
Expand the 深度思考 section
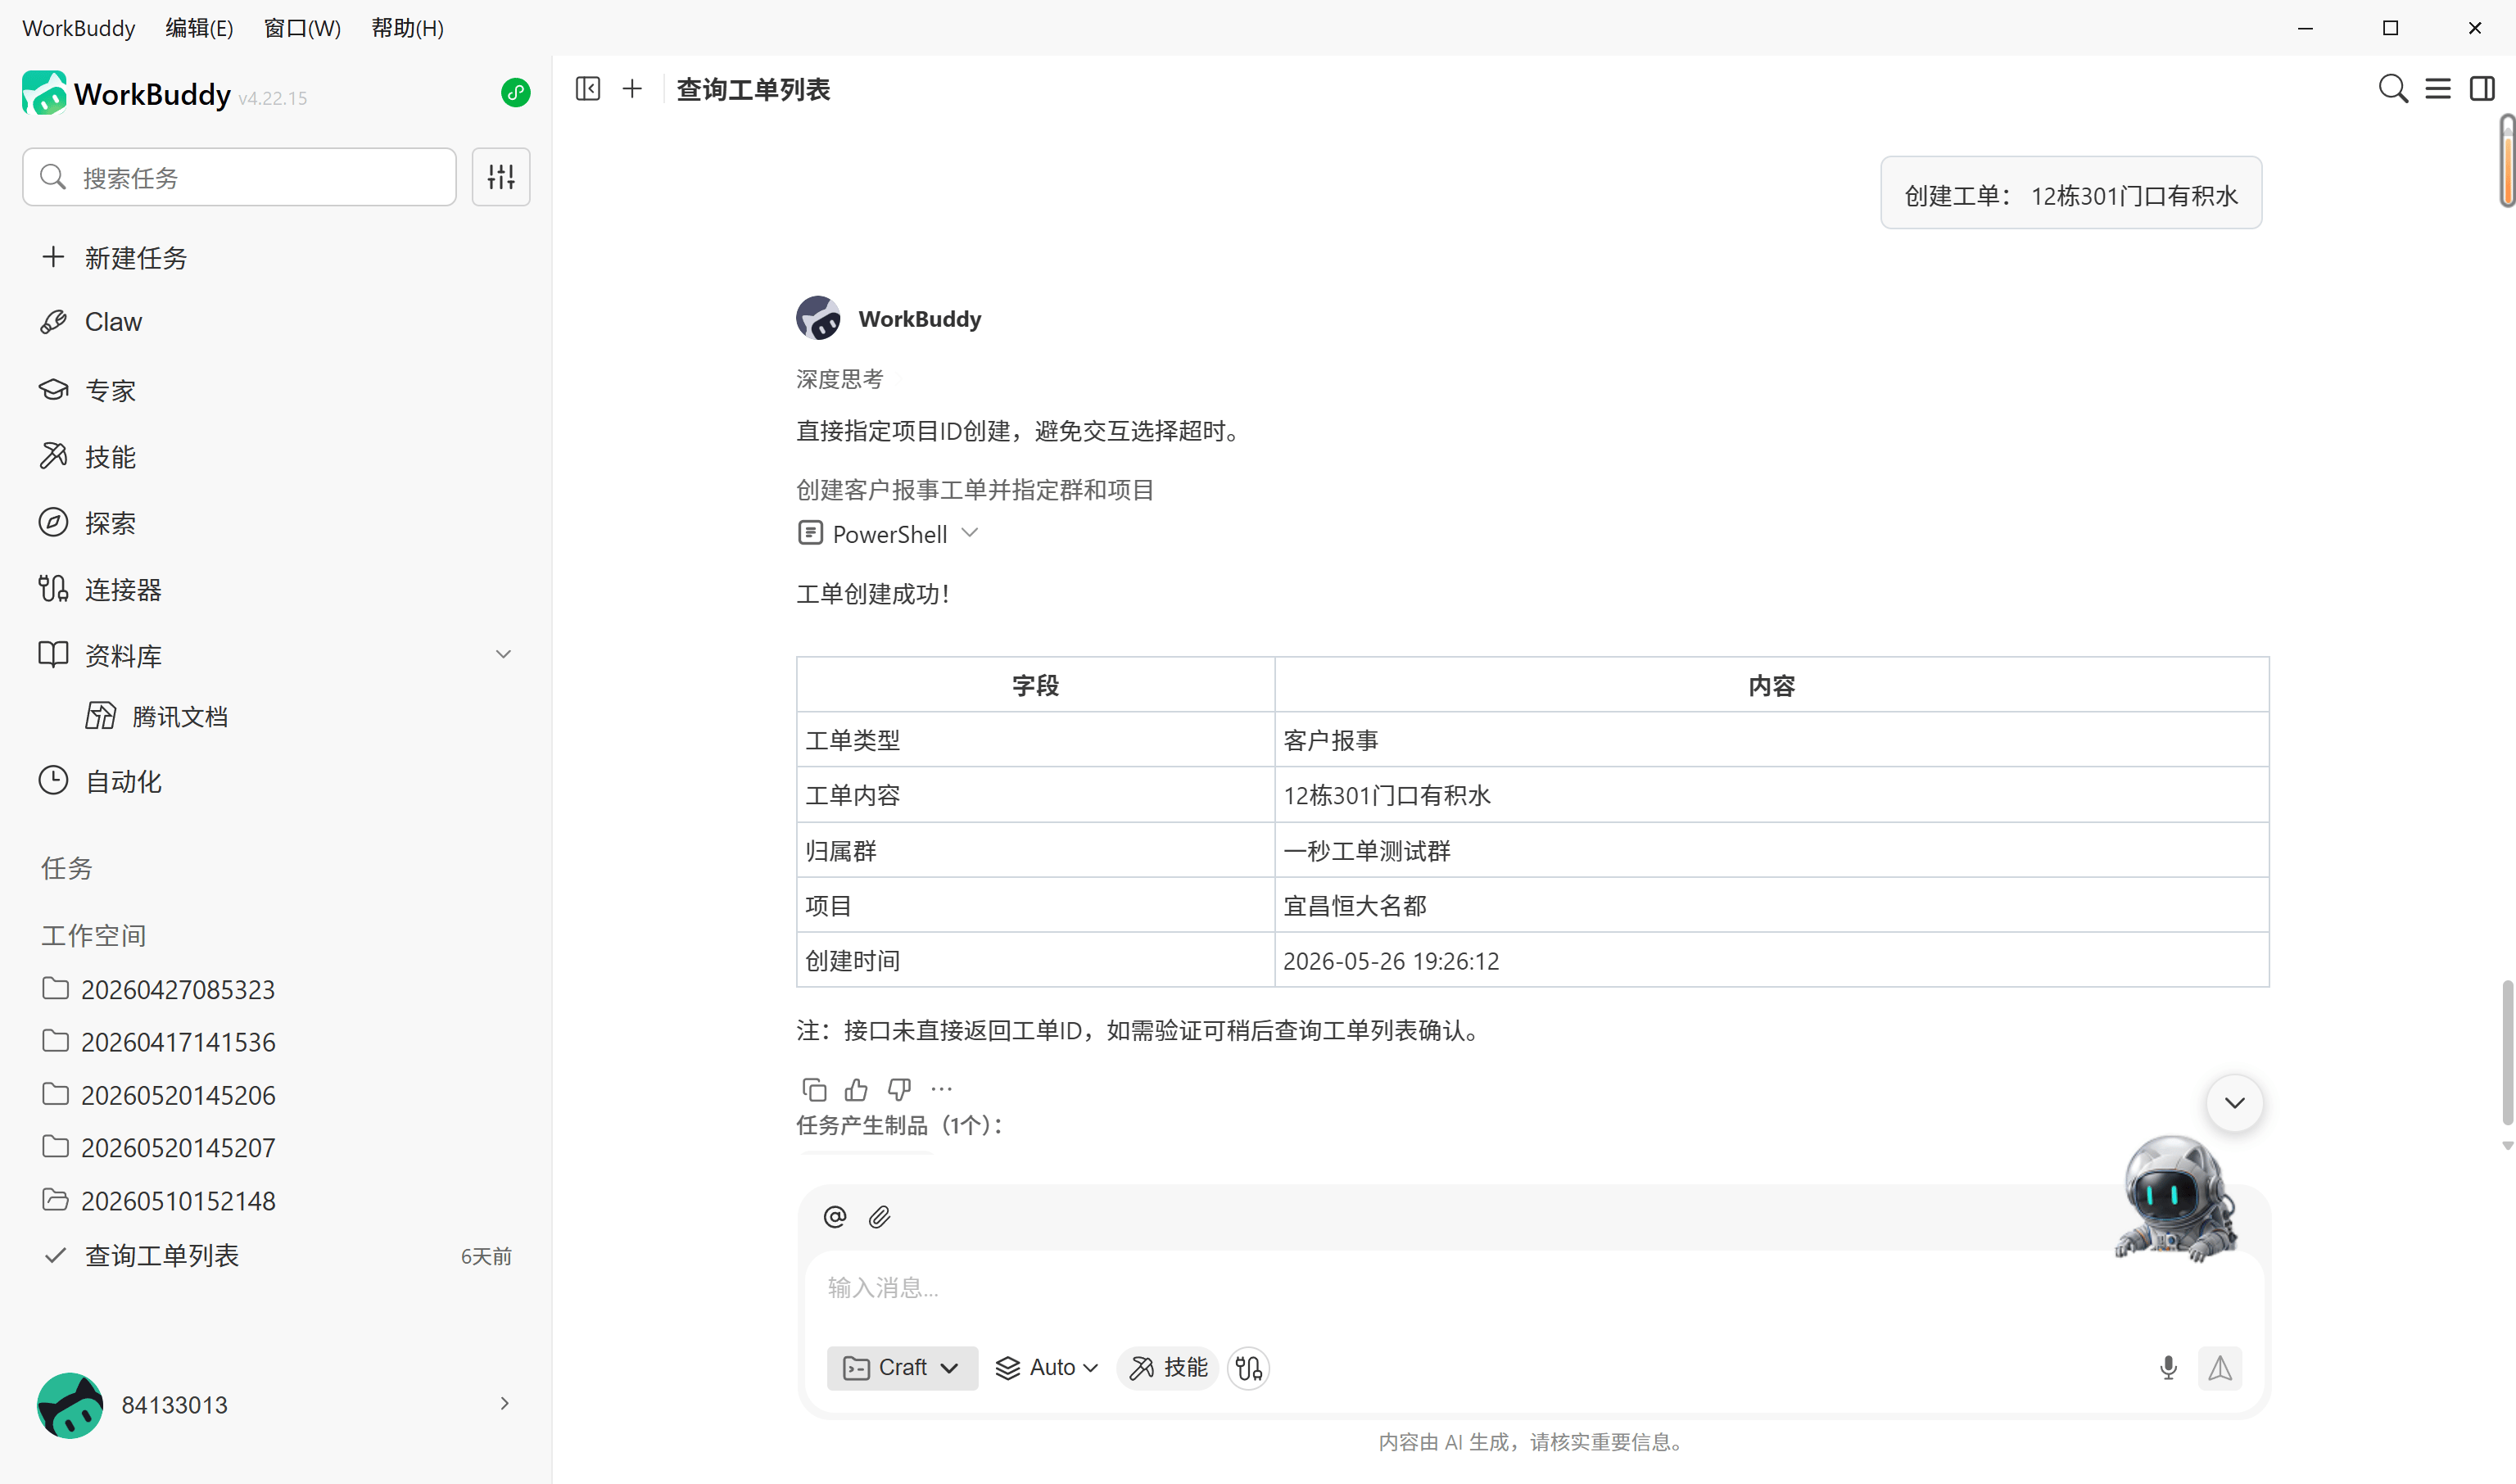click(x=839, y=379)
